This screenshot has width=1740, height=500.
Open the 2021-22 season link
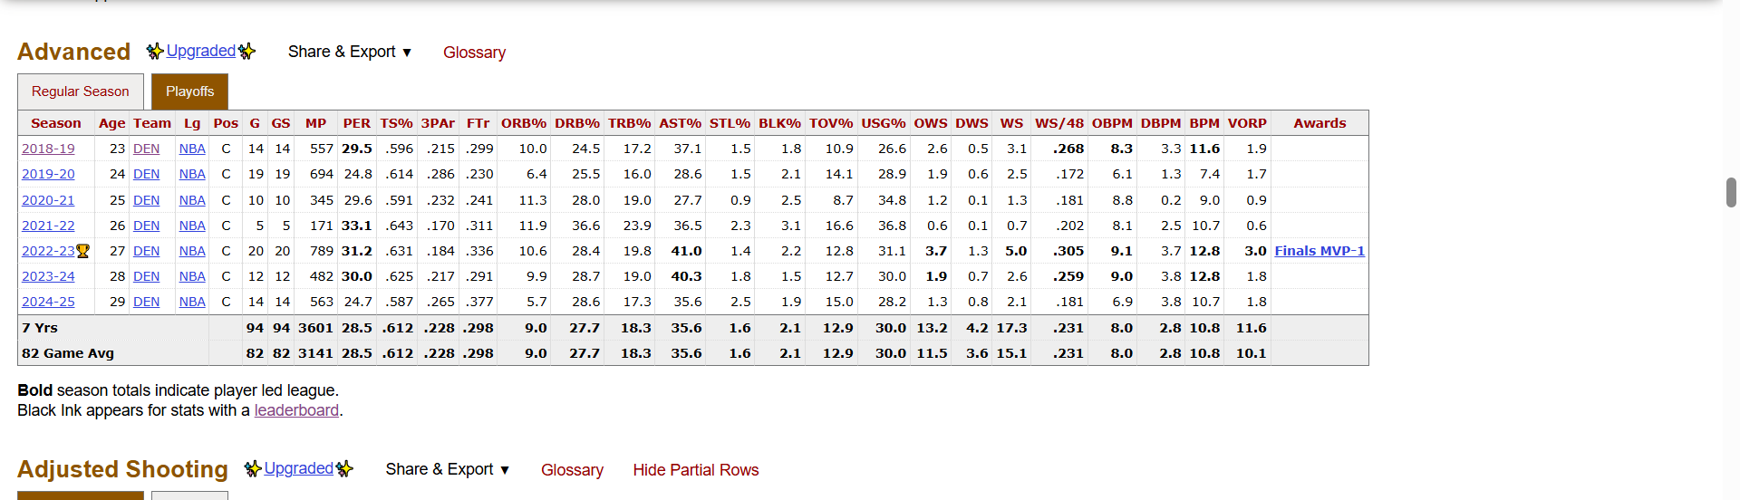(x=48, y=226)
